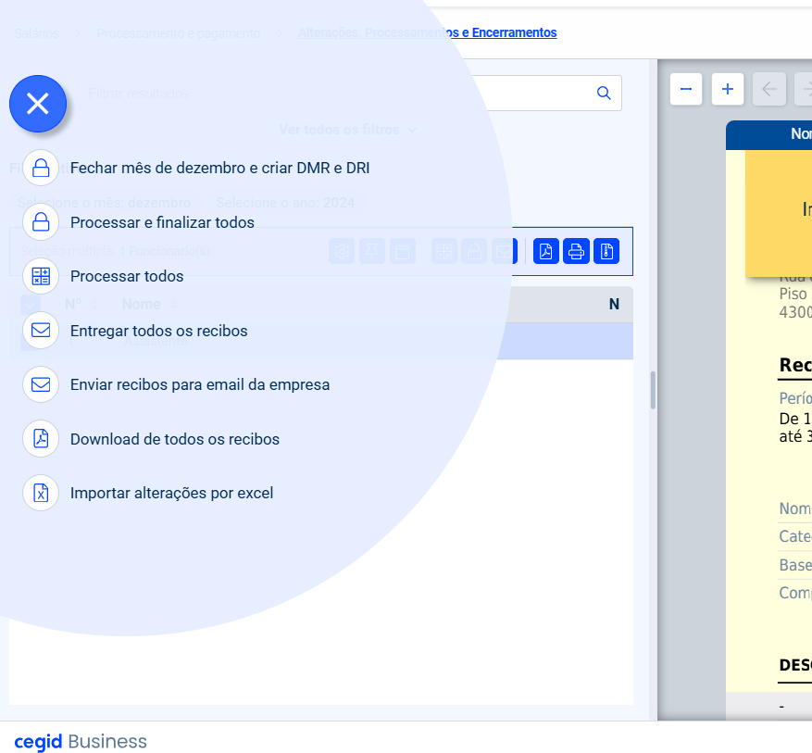This screenshot has height=753, width=812.
Task: Click the Filtrar resultados search field
Action: tap(350, 94)
